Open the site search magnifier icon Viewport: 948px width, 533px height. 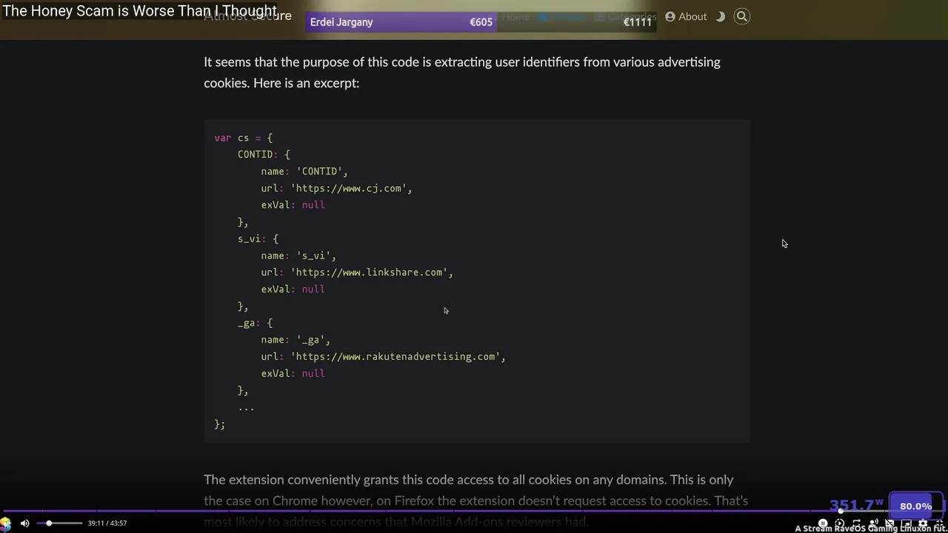741,16
